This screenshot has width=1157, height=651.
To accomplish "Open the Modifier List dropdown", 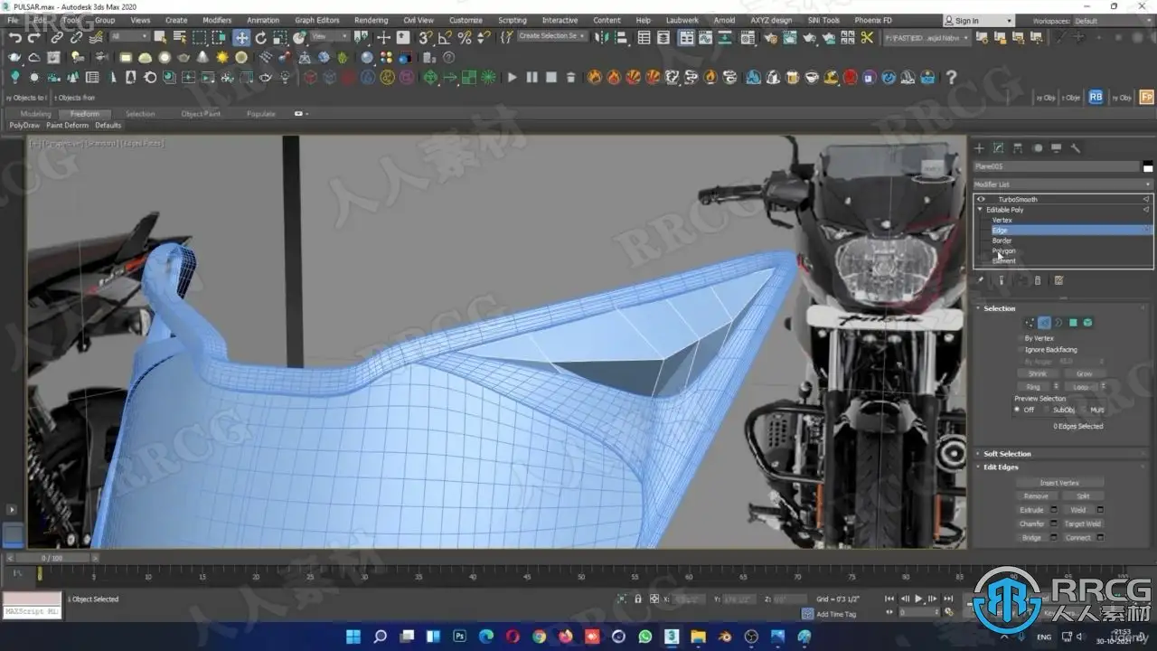I will (1063, 184).
